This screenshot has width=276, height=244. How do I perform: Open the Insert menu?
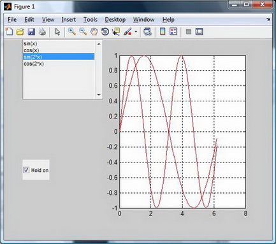coord(69,20)
